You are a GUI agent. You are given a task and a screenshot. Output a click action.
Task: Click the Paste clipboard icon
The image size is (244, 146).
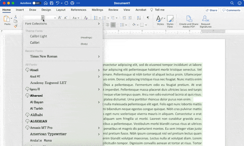(x=7, y=19)
